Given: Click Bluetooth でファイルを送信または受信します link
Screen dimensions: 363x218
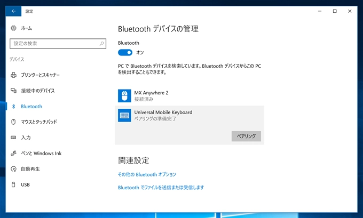Looking at the screenshot, I should [161, 187].
